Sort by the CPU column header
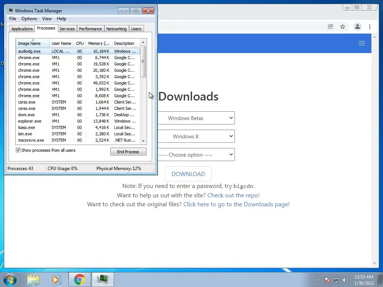Image resolution: width=383 pixels, height=287 pixels. (80, 43)
